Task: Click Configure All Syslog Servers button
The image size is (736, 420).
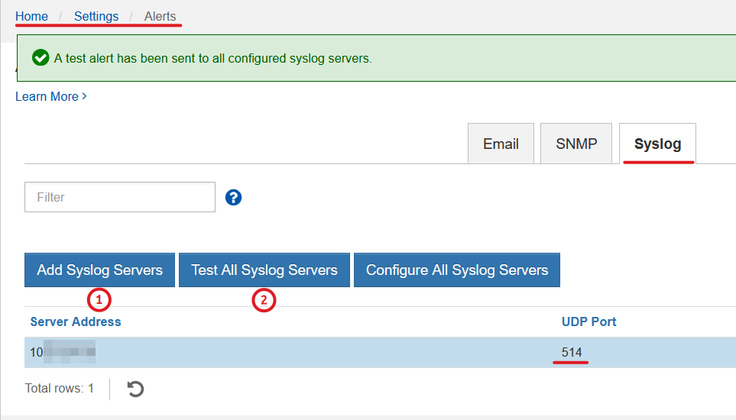Action: (457, 270)
